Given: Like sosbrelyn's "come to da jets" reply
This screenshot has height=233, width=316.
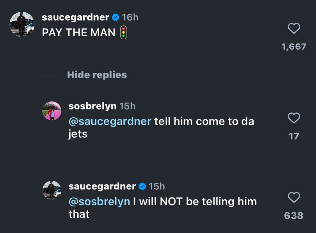Looking at the screenshot, I should 294,118.
